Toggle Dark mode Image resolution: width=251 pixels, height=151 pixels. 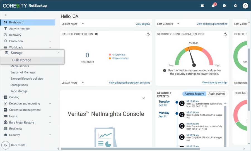click(6, 145)
